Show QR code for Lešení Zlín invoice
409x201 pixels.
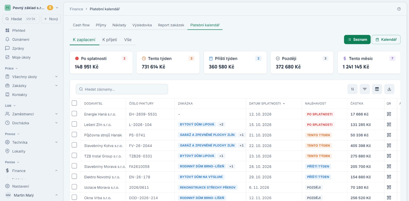click(x=389, y=125)
